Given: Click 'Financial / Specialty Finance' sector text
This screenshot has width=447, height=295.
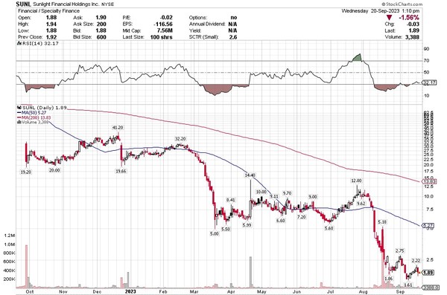Looking at the screenshot, I should pos(48,11).
